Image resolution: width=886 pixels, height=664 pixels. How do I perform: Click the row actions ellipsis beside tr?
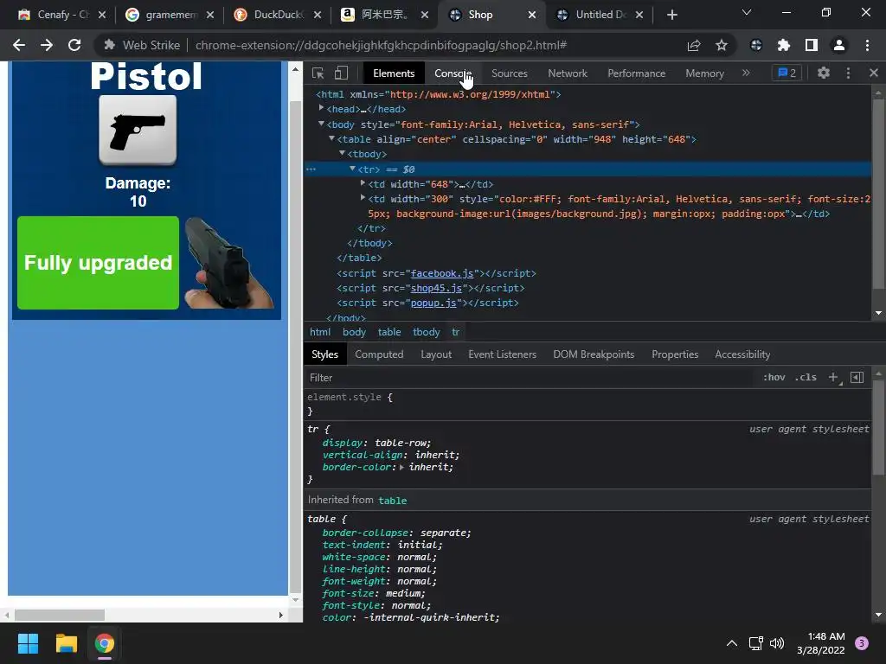(311, 169)
